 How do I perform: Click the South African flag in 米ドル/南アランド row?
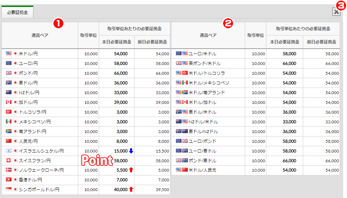pyautogui.click(x=185, y=92)
